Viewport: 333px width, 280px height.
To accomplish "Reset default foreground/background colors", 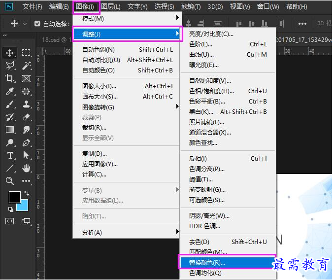I will (x=11, y=210).
